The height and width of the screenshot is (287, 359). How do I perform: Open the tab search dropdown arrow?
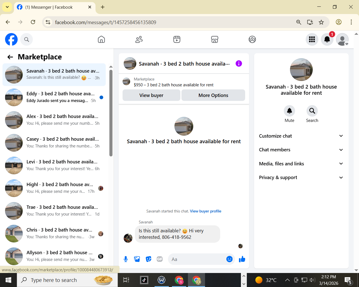(x=7, y=7)
